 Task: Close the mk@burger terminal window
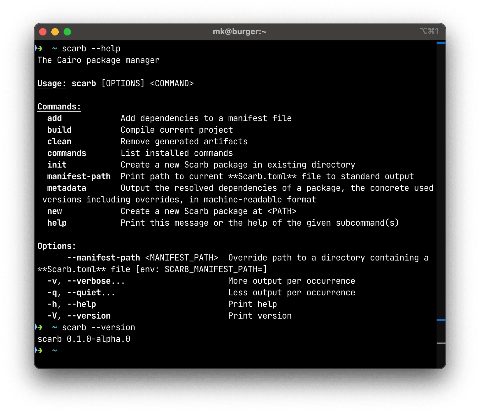(x=43, y=32)
